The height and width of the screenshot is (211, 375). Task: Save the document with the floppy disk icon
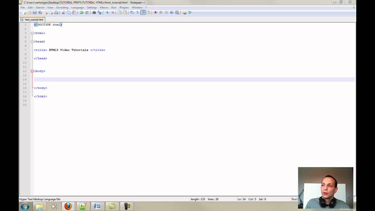point(35,13)
